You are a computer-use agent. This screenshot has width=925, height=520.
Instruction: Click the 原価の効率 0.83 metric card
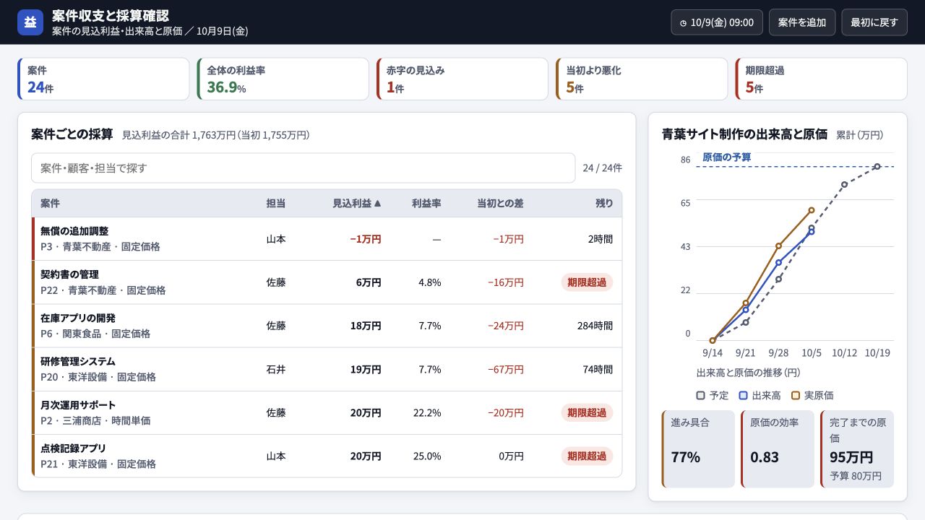(778, 448)
